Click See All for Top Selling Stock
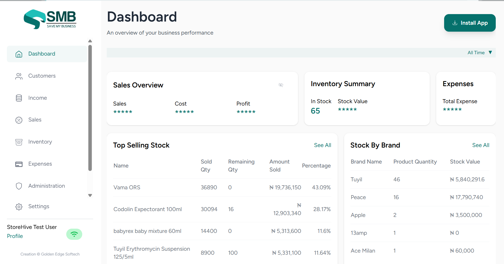 point(323,145)
